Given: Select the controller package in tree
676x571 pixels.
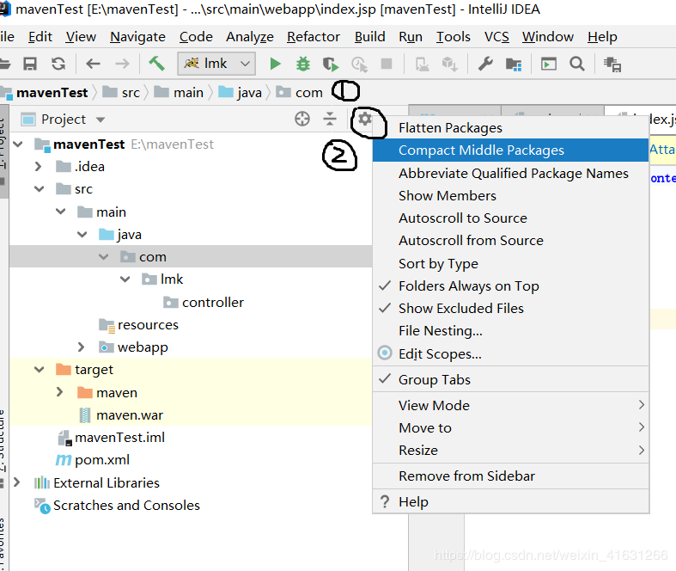Looking at the screenshot, I should (212, 302).
